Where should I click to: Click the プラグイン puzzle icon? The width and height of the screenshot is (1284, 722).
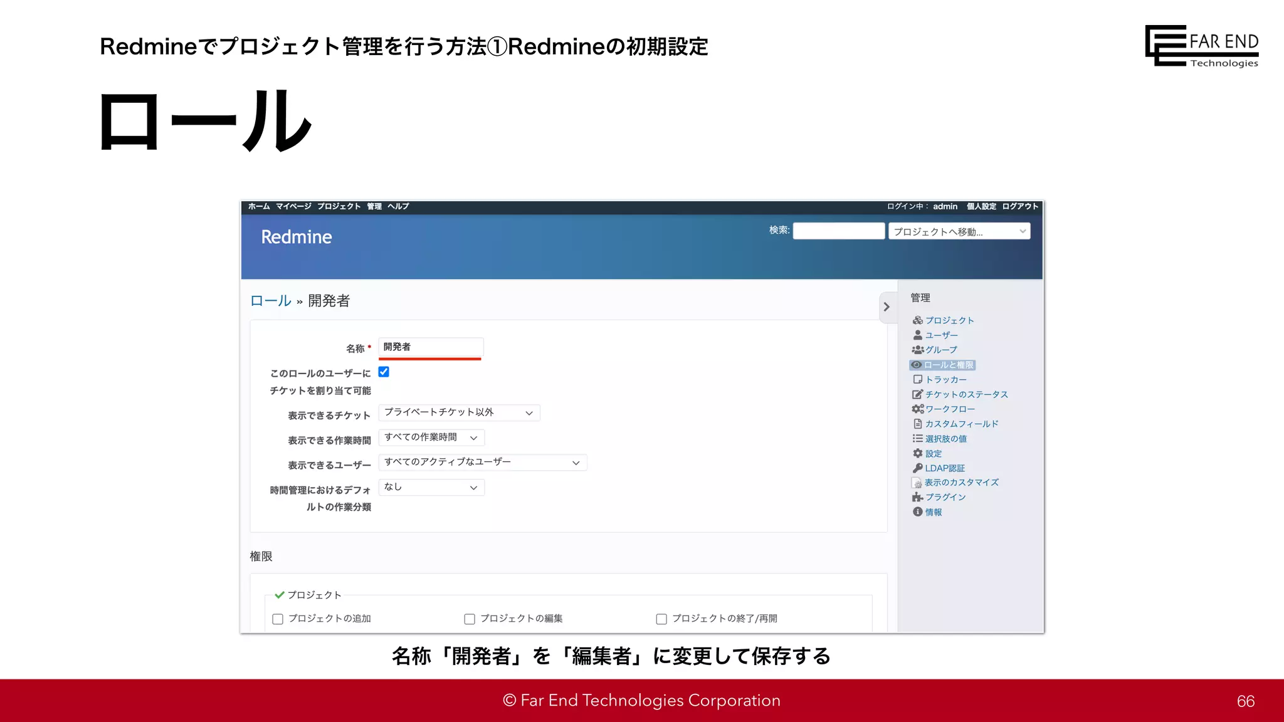917,497
